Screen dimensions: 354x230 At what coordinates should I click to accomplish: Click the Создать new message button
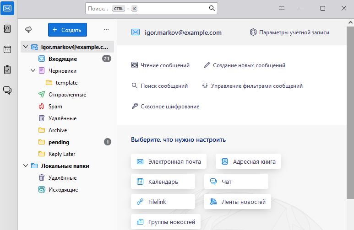[x=67, y=30]
